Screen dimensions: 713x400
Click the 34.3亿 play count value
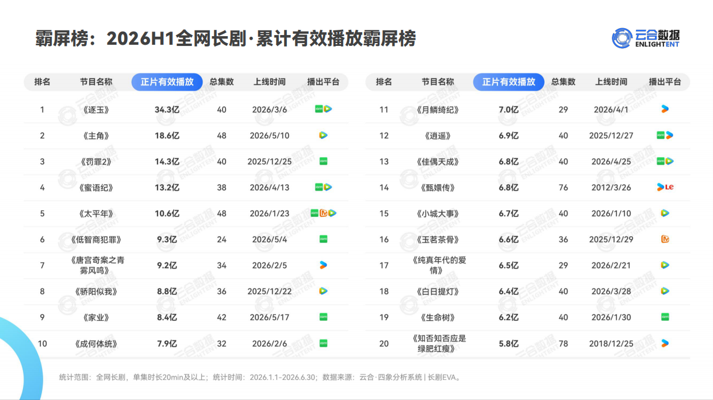pos(167,110)
